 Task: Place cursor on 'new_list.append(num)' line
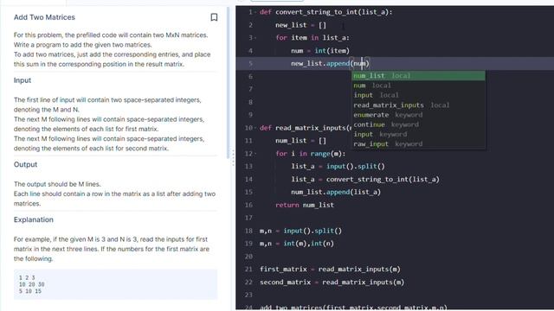coord(330,63)
